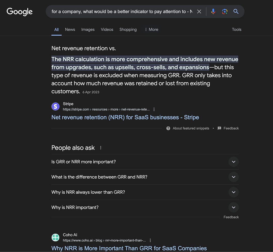Click the Stripe favicon icon

pos(55,106)
